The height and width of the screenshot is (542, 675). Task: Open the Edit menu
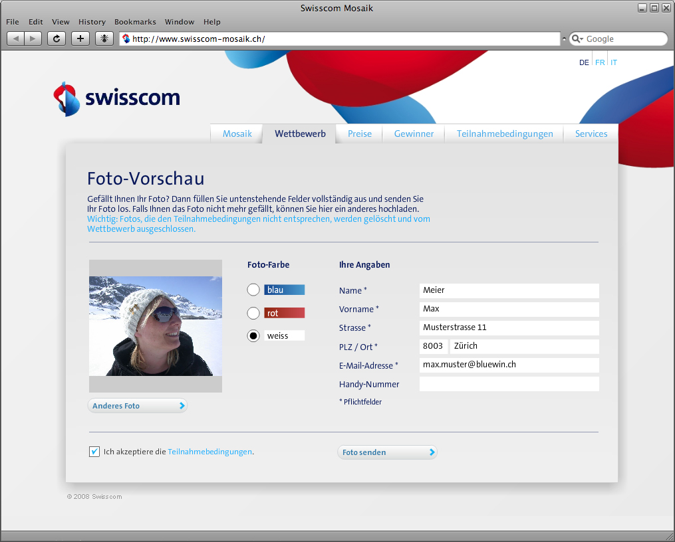[x=36, y=22]
